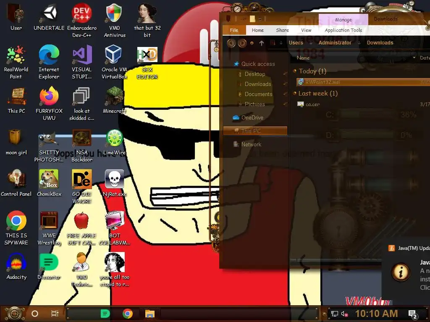This screenshot has height=322, width=430.
Task: Select the RWPaint32.msi file
Action: [363, 82]
